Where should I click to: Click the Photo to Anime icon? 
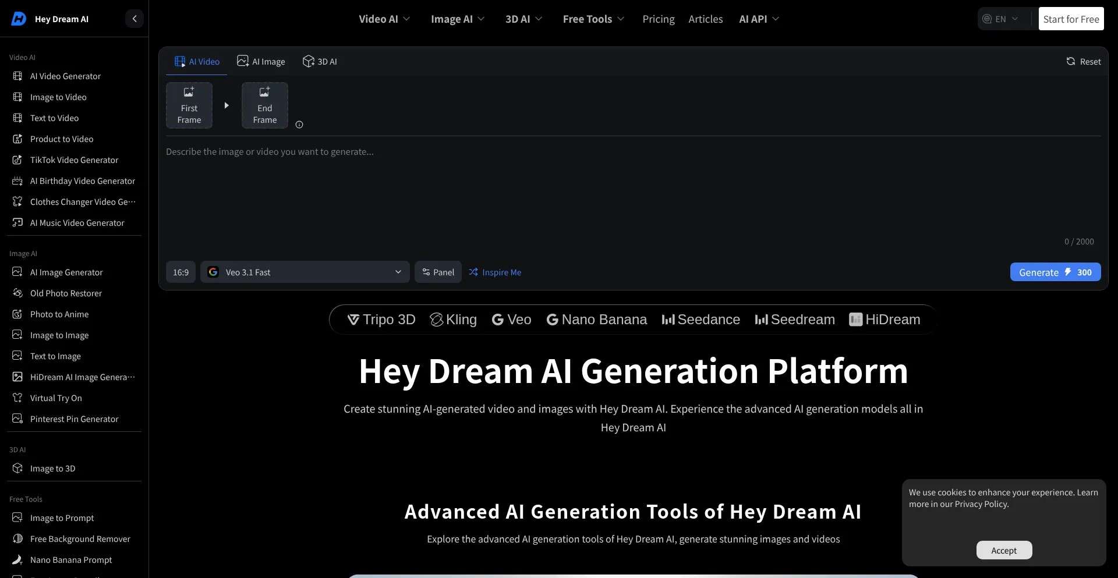pyautogui.click(x=17, y=314)
